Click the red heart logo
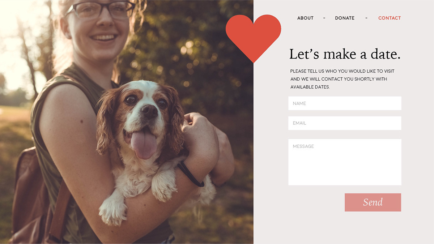Viewport: 434px width, 244px height. click(253, 36)
